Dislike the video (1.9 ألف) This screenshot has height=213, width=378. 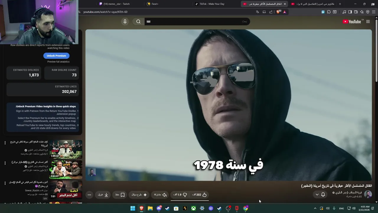point(180,195)
